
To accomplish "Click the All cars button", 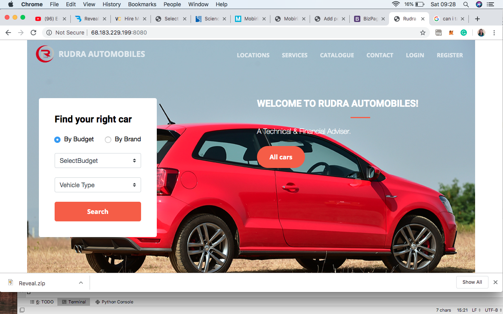I will click(281, 157).
